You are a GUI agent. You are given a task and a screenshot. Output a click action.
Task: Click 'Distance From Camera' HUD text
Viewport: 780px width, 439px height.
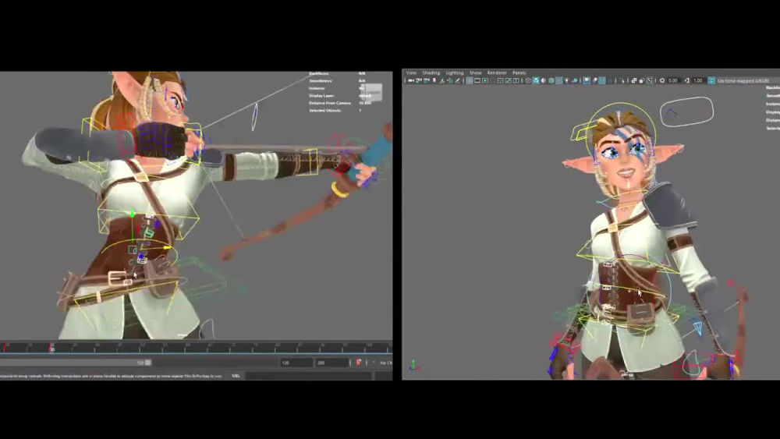330,103
